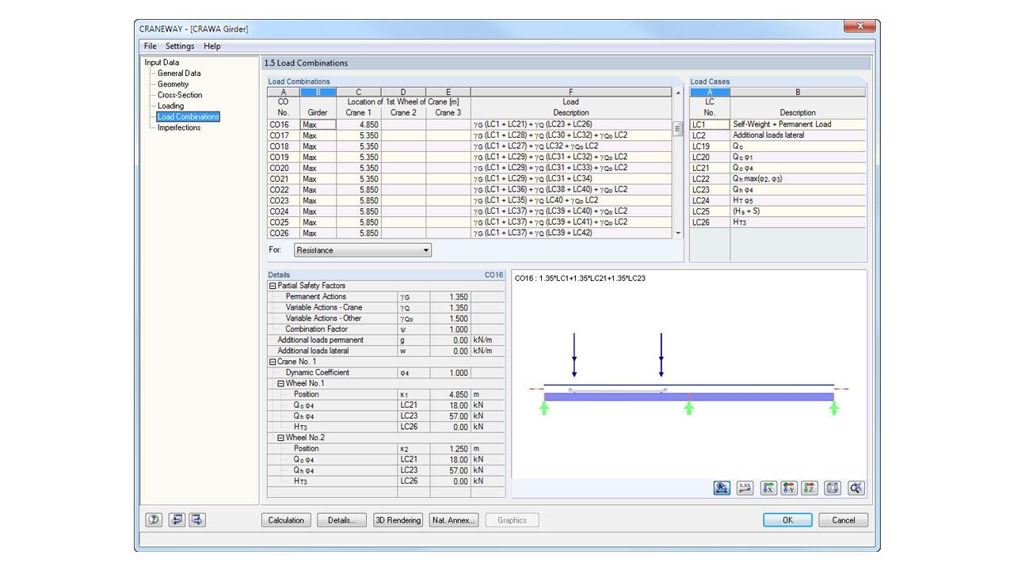Select load case LC19 in Load Cases
The image size is (1014, 570).
pos(710,146)
